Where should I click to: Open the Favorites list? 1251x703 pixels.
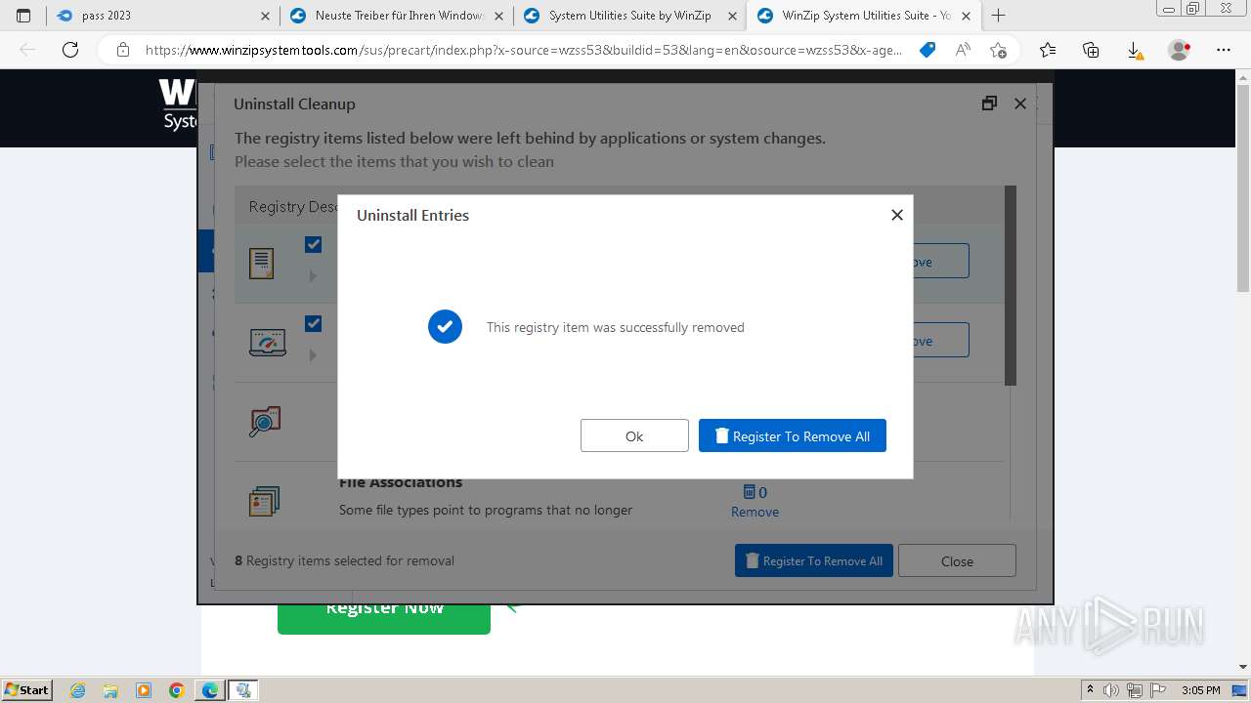pos(1048,50)
